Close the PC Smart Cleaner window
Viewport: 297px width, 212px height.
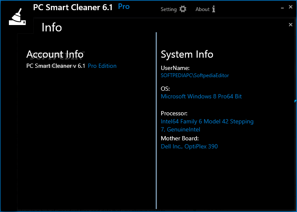291,7
